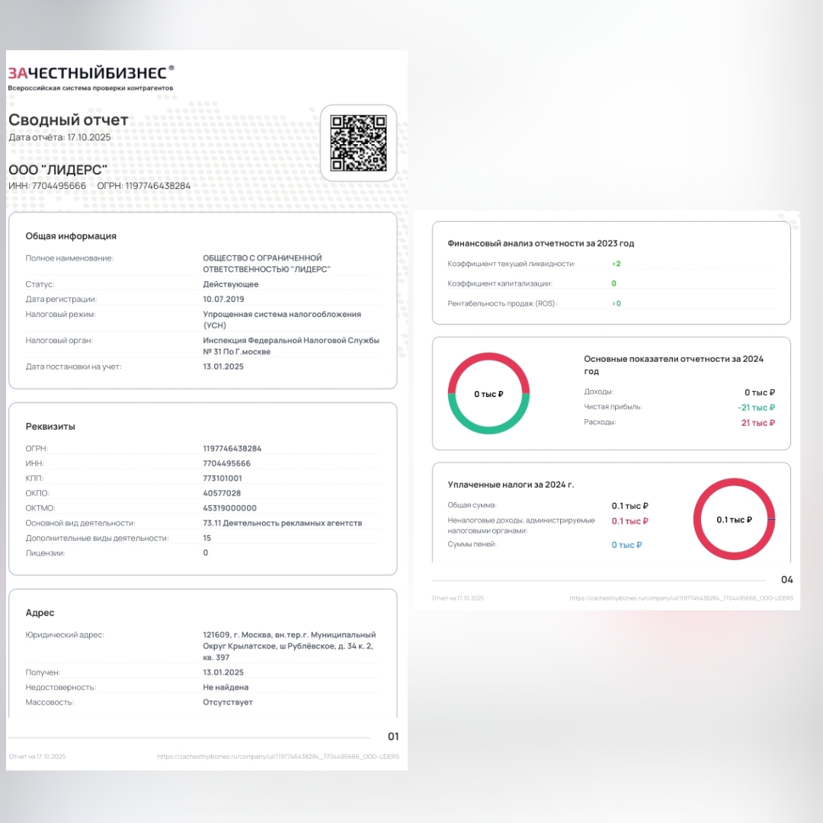Select the 'Общая информация' section title
Screen dimensions: 823x823
[x=71, y=236]
